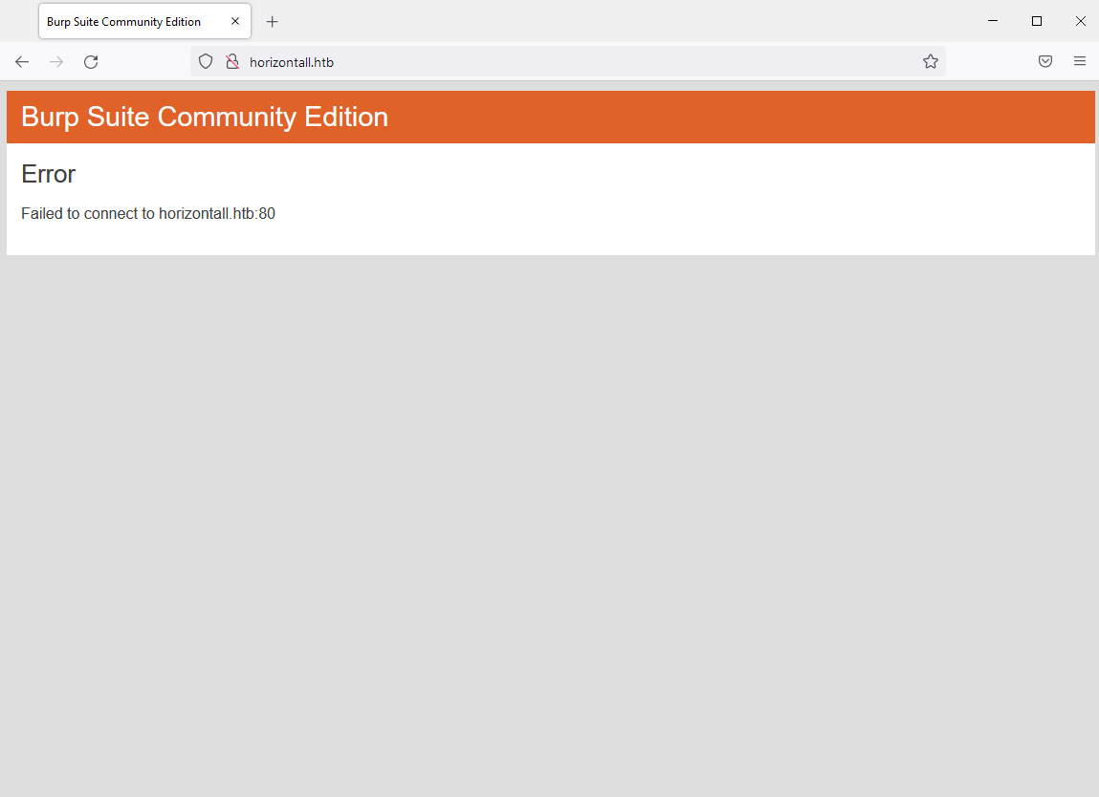Click the Error heading text
The height and width of the screenshot is (797, 1099).
pos(48,174)
